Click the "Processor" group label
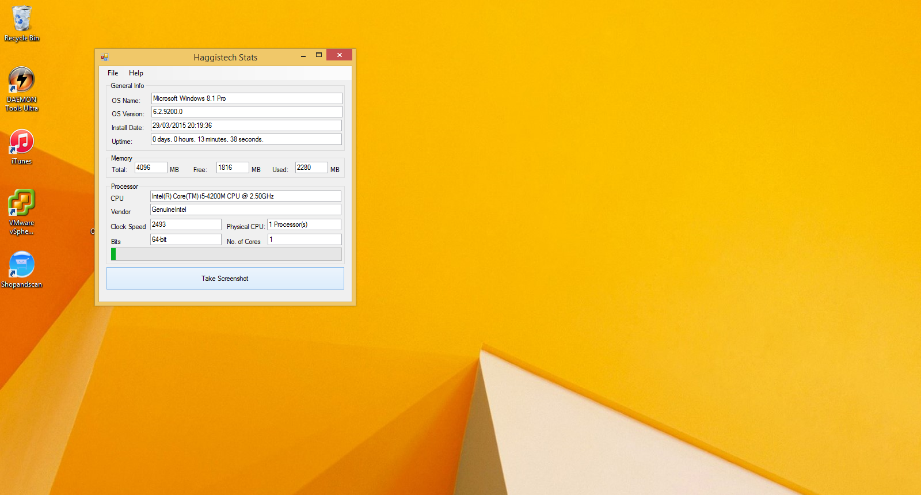The width and height of the screenshot is (921, 495). [x=124, y=186]
